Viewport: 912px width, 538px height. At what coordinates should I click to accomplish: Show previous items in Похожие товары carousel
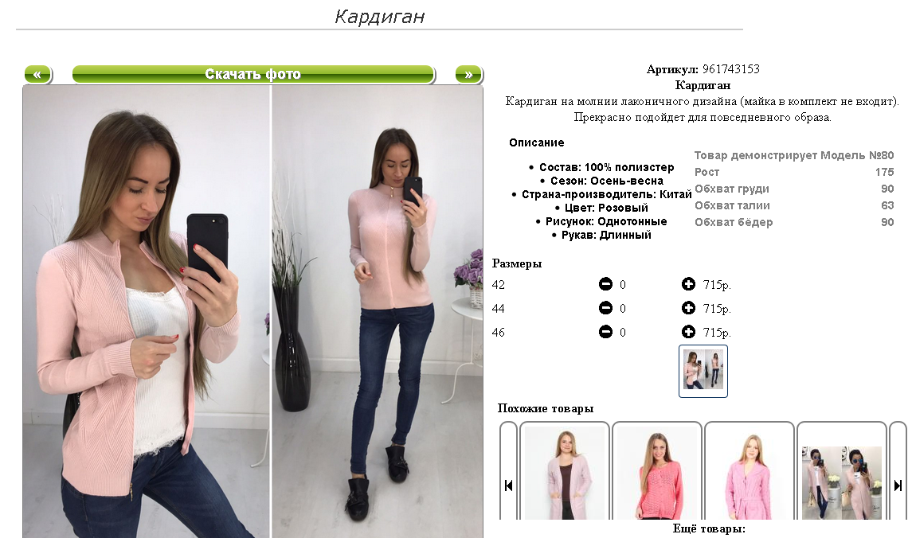click(x=508, y=485)
